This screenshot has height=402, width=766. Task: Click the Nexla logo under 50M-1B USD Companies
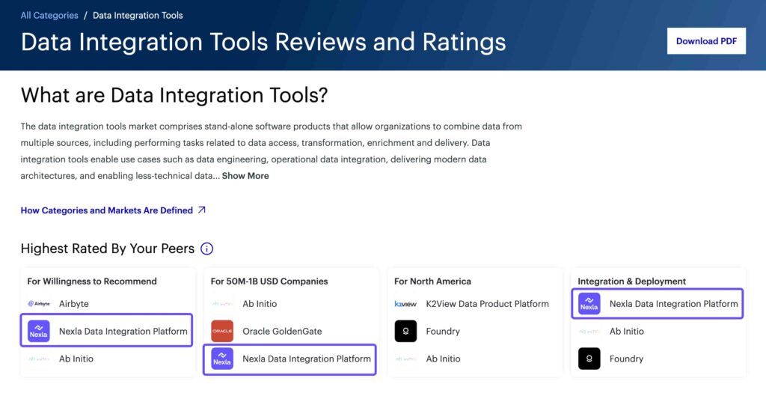tap(222, 359)
